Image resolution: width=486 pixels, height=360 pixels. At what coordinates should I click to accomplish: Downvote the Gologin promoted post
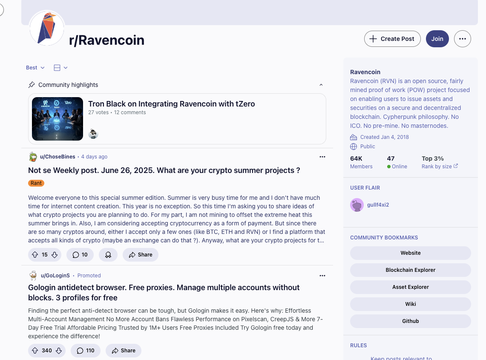click(x=59, y=351)
